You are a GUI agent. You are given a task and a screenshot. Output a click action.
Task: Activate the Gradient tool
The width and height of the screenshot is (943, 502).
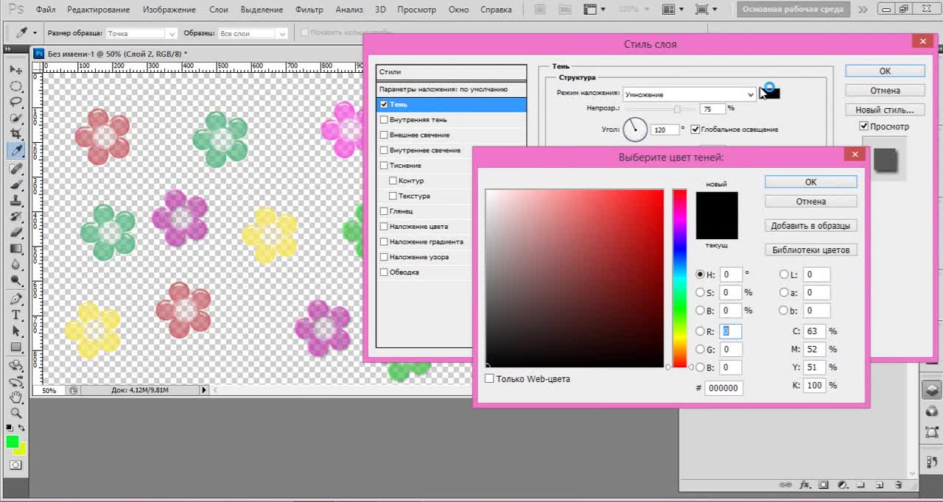point(15,249)
